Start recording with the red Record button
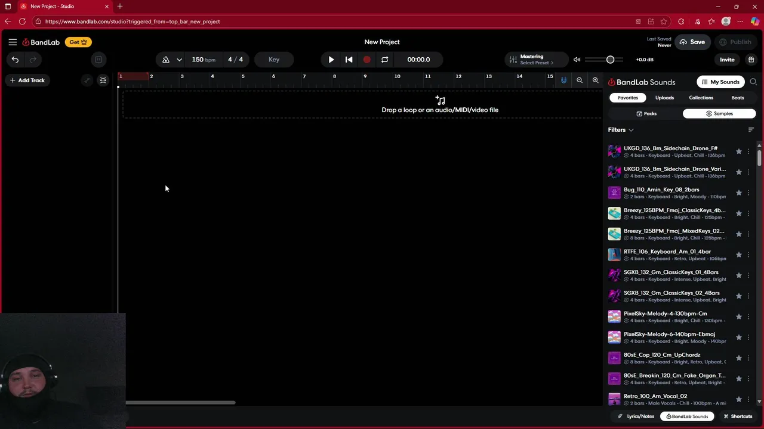Viewport: 764px width, 429px height. 367,60
